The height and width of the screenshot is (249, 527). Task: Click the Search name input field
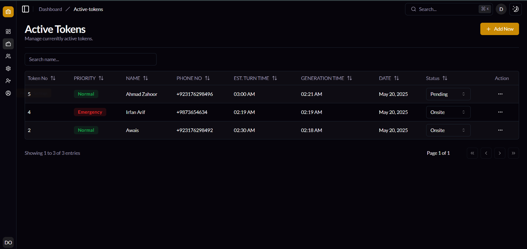coord(91,59)
